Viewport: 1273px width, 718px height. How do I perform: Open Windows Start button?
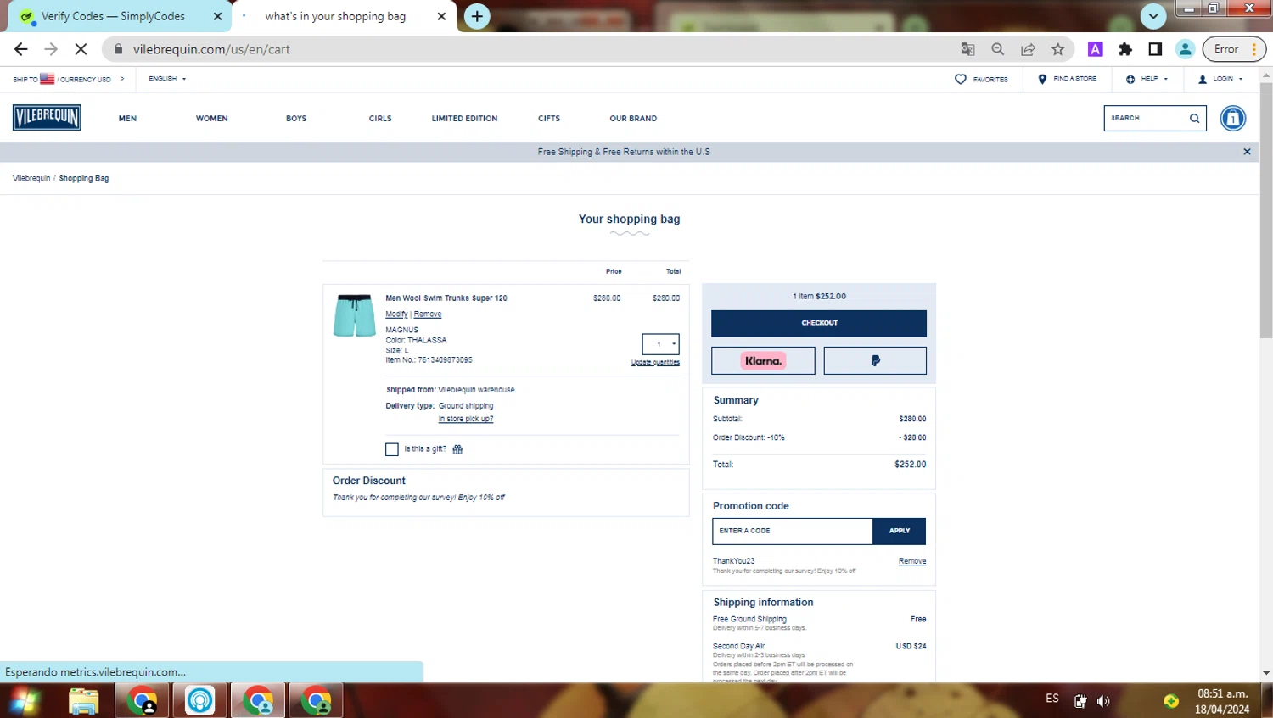[x=25, y=701]
